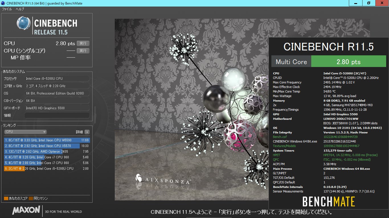Run the CPU (シングルコア) test button

point(83,51)
